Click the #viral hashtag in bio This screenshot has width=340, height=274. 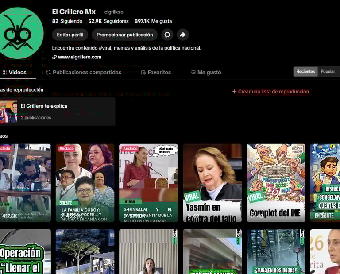(x=105, y=48)
